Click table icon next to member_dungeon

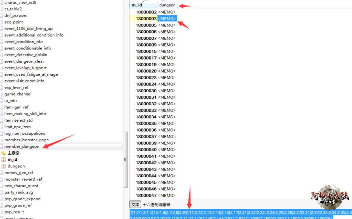[x=1, y=147]
